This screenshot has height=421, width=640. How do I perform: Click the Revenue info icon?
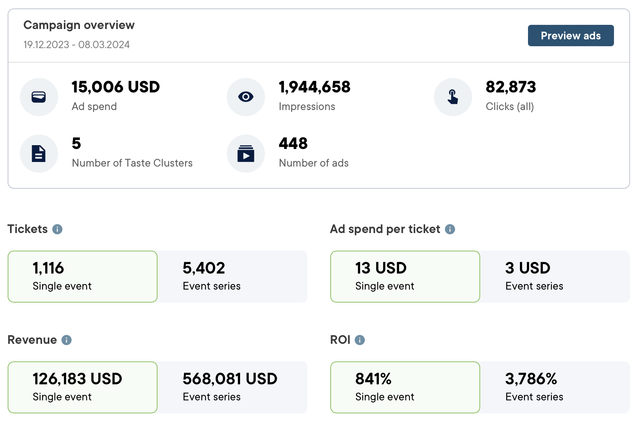pos(66,340)
